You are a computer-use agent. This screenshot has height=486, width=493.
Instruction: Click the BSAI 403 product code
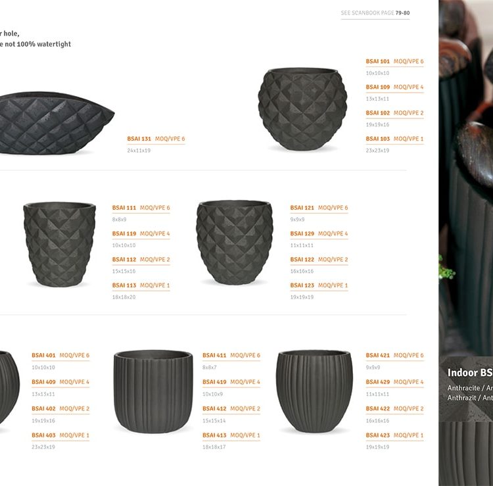[x=43, y=435]
